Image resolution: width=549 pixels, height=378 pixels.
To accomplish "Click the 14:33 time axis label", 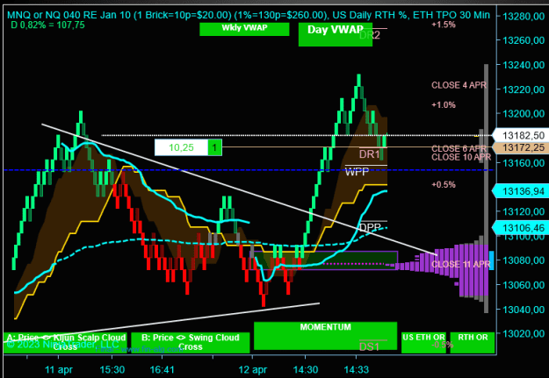I will tap(356, 369).
